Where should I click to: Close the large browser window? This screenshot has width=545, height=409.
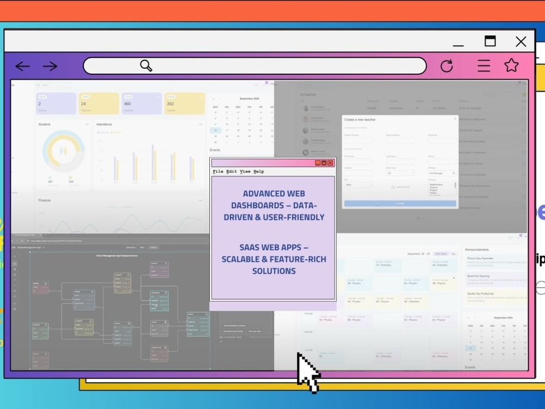coord(520,41)
